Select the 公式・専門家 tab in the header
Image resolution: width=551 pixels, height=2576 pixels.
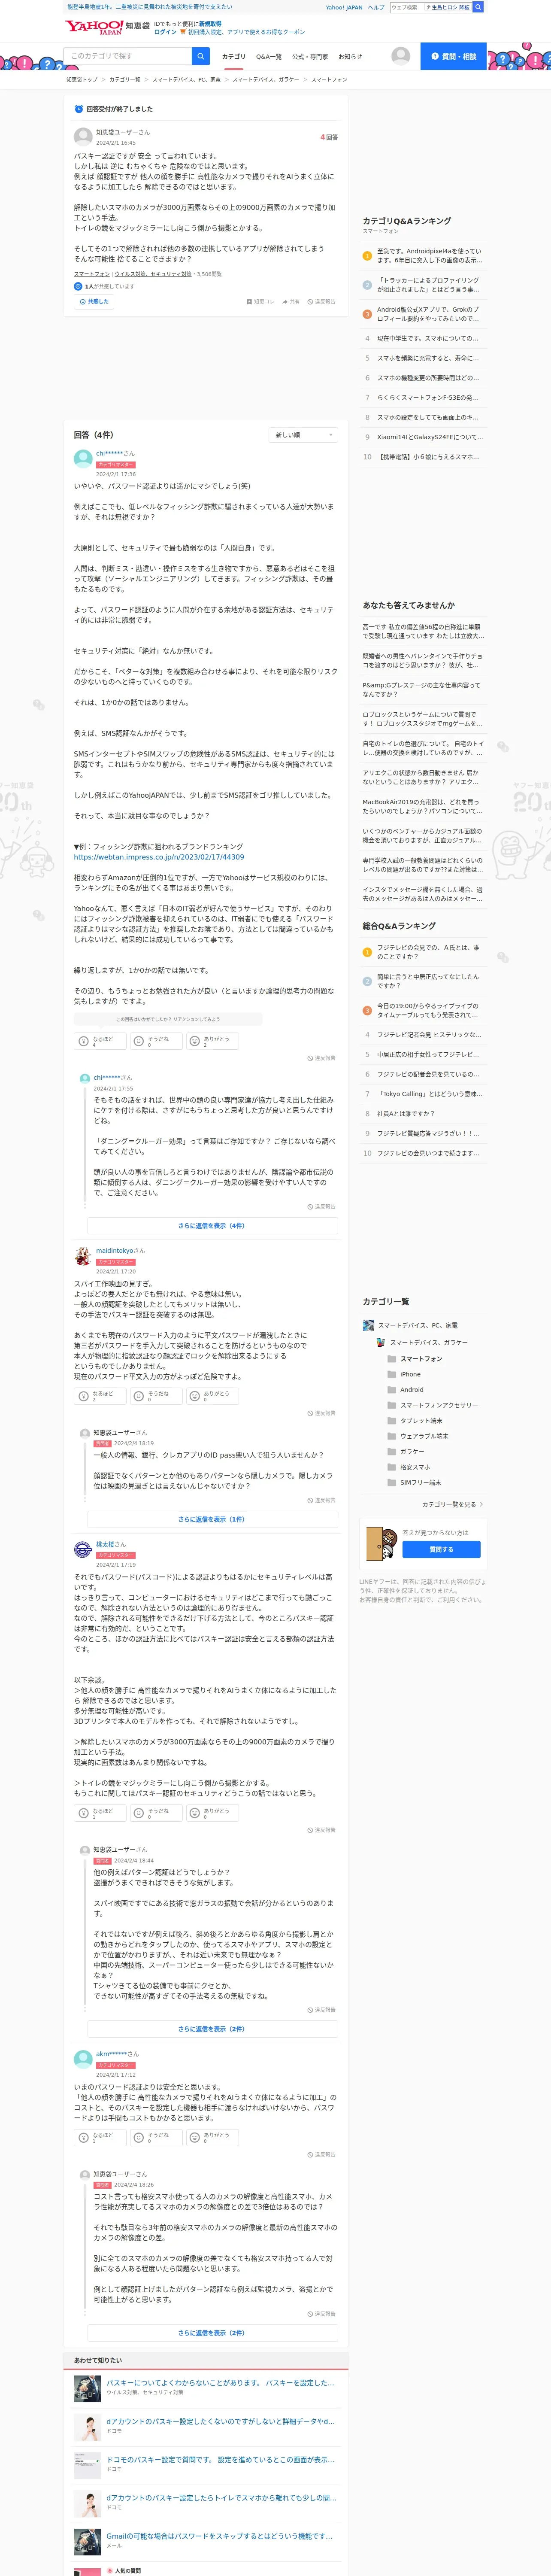(310, 57)
